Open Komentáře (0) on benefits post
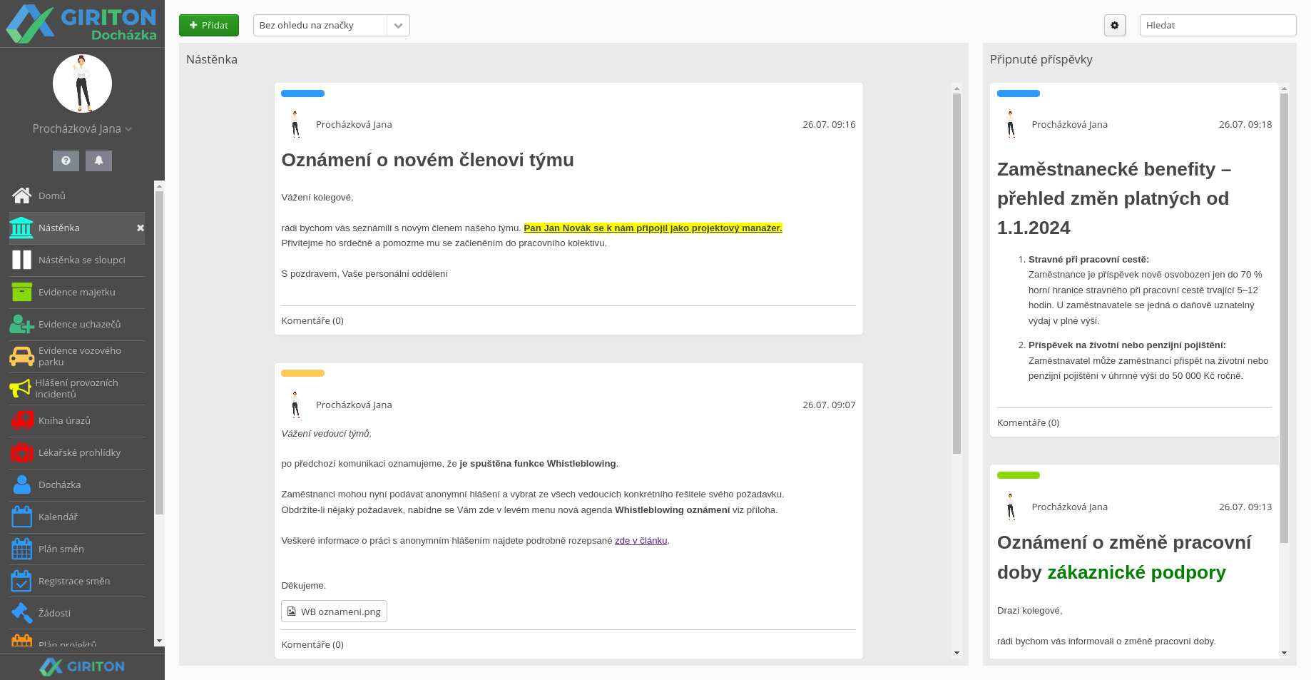The height and width of the screenshot is (680, 1311). point(1028,423)
